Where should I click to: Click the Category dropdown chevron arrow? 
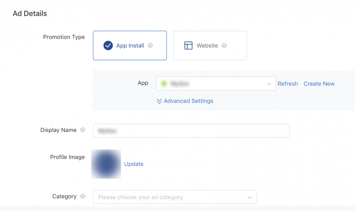(x=250, y=197)
